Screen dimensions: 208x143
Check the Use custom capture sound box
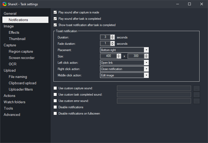click(x=55, y=88)
